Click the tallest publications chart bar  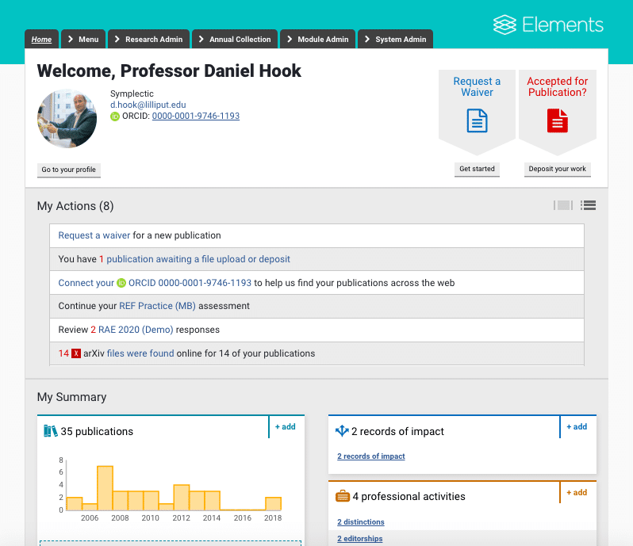coord(105,488)
